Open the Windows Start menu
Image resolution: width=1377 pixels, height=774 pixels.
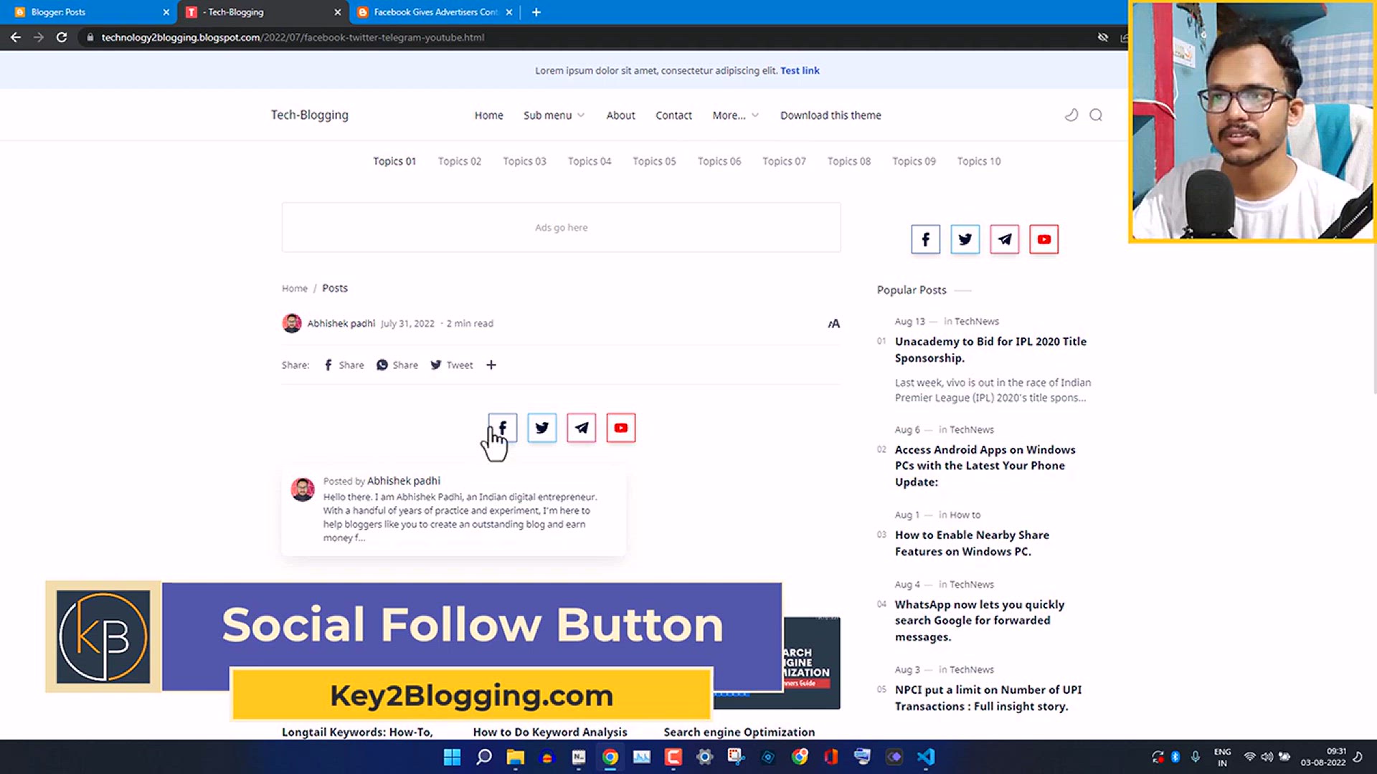click(x=452, y=757)
